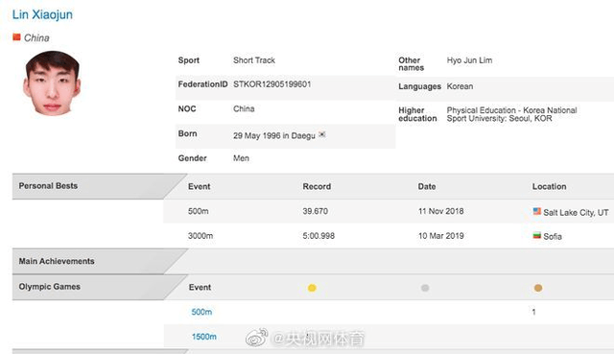Screen dimensions: 614x354
Task: Open the Lin Xiaojun name link
Action: pos(42,14)
